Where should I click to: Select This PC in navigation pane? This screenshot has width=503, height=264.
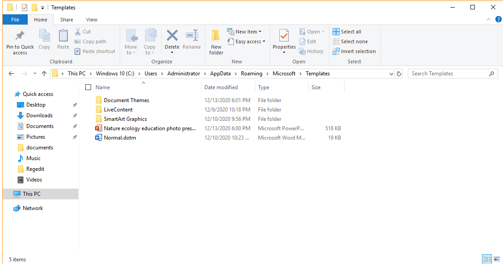click(x=41, y=194)
